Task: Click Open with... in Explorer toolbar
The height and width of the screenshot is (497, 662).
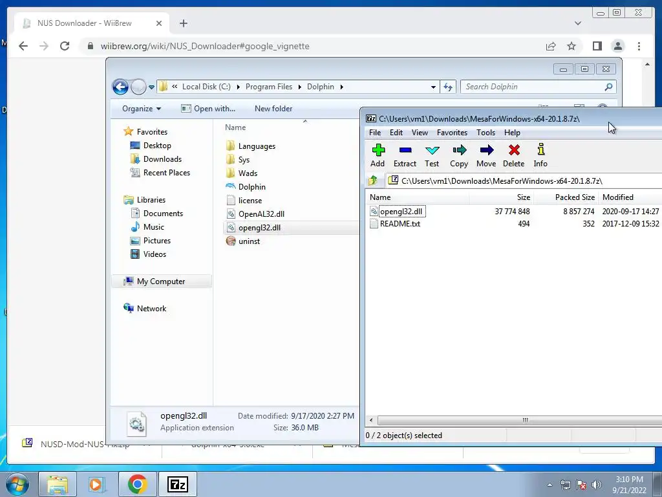Action: coord(208,109)
